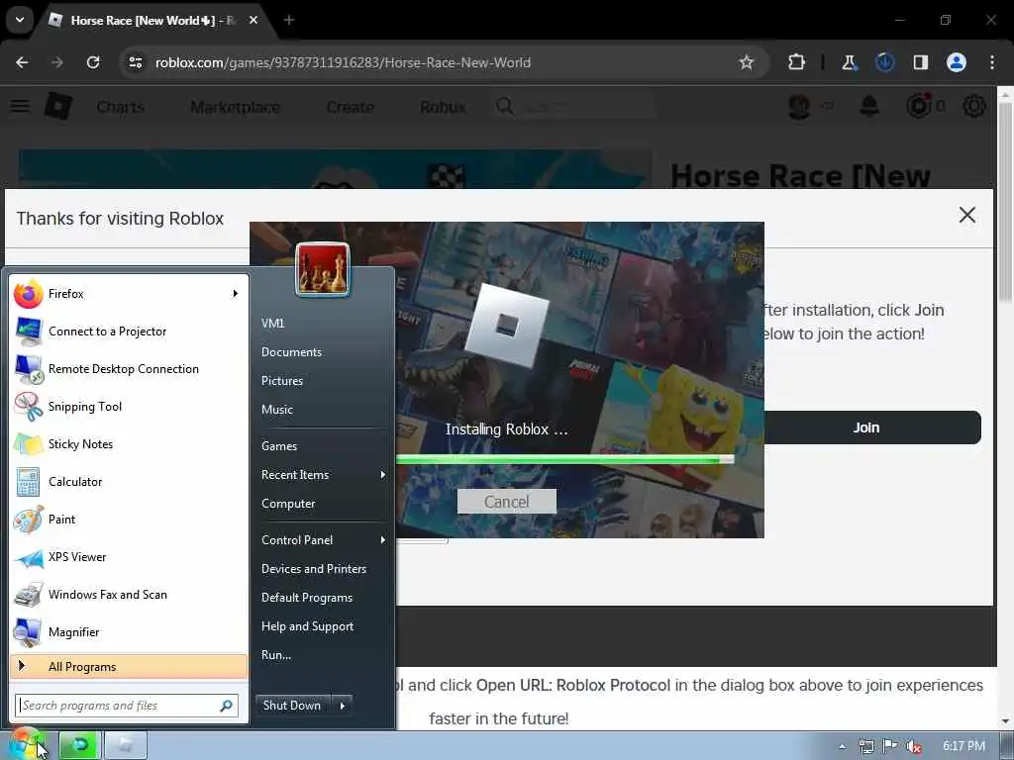Open Roblox settings gear

974,105
